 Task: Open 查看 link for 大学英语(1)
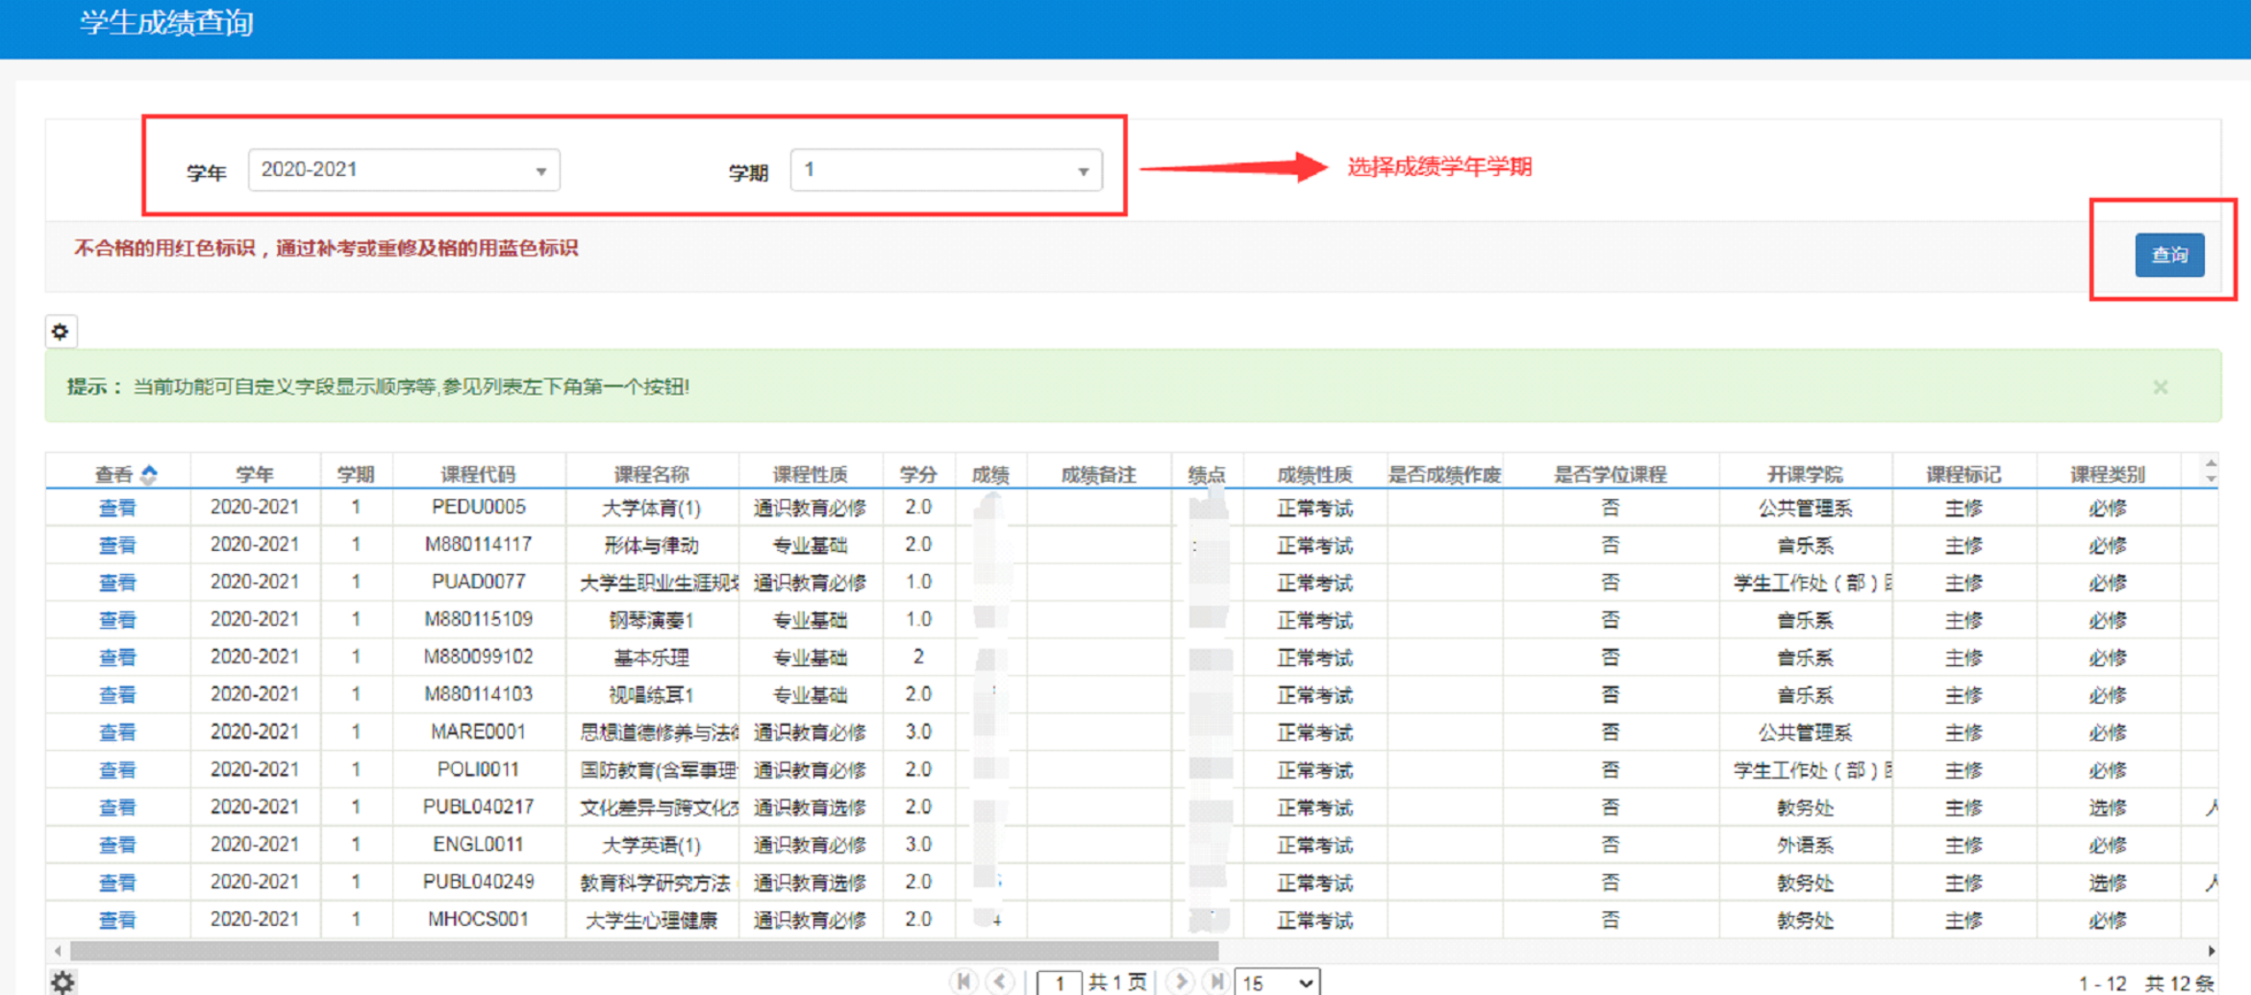(117, 845)
